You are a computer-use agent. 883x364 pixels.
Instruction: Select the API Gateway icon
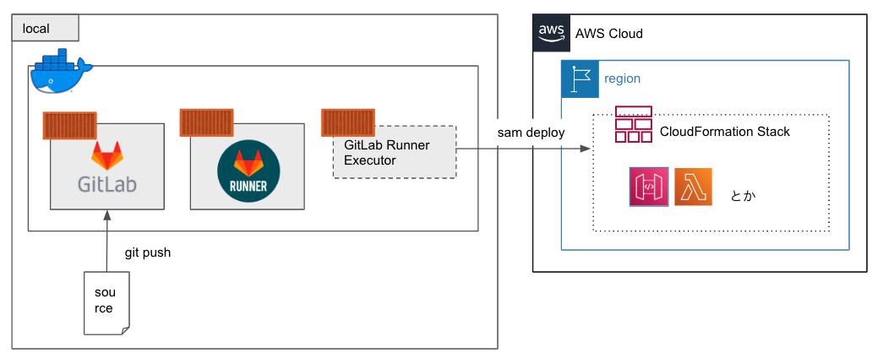click(x=649, y=186)
